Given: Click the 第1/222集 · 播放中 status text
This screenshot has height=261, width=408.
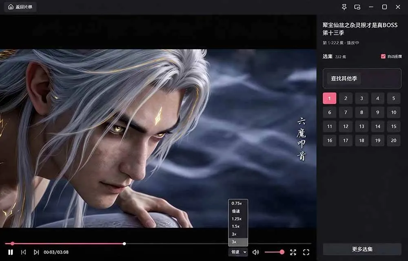Looking at the screenshot, I should click(x=341, y=43).
